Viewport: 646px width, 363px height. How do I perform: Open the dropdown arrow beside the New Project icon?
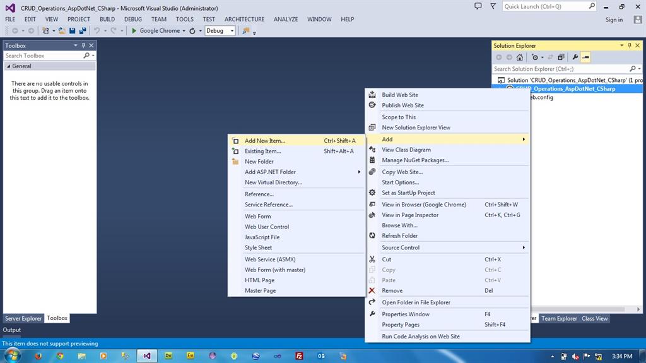pos(54,31)
